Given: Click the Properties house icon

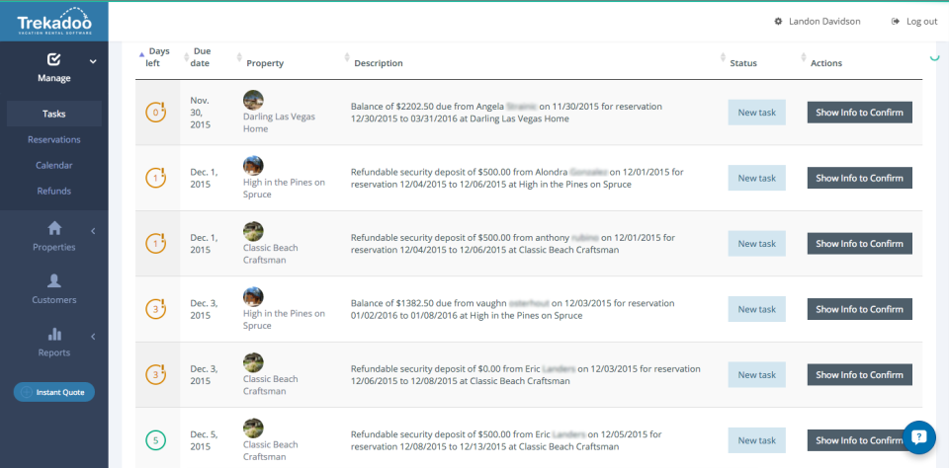Looking at the screenshot, I should pos(54,228).
